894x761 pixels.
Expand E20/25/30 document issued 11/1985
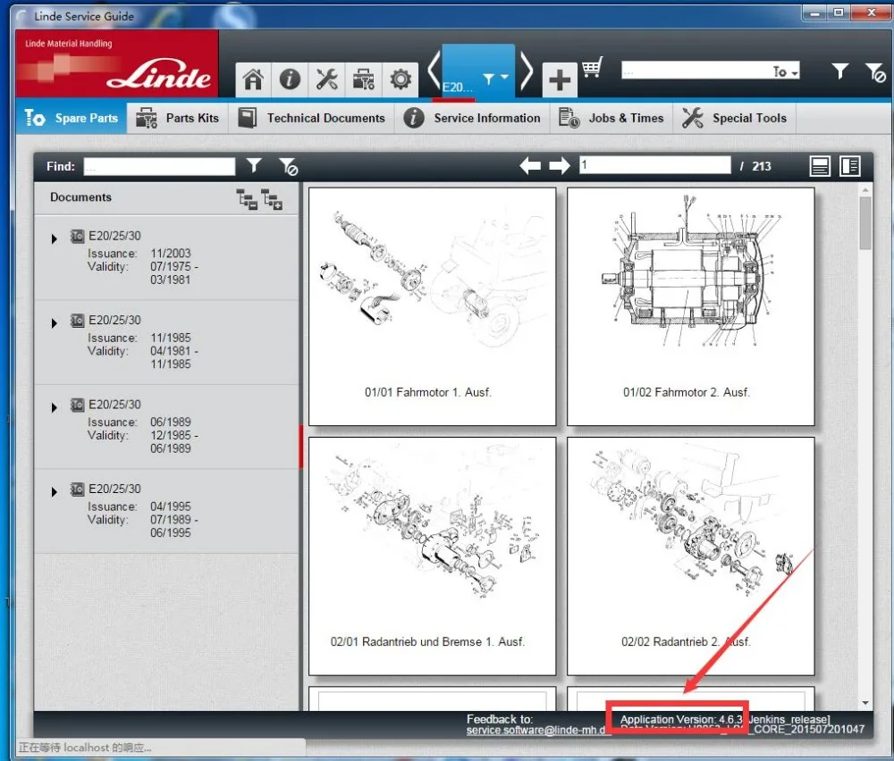click(x=55, y=323)
